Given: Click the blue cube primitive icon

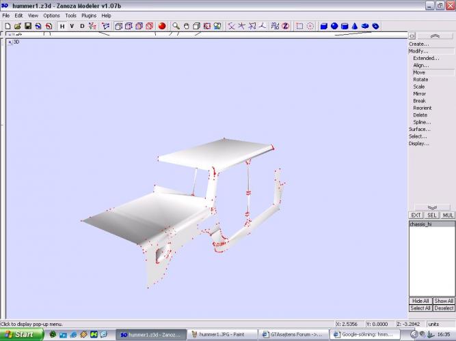Looking at the screenshot, I should tap(324, 26).
